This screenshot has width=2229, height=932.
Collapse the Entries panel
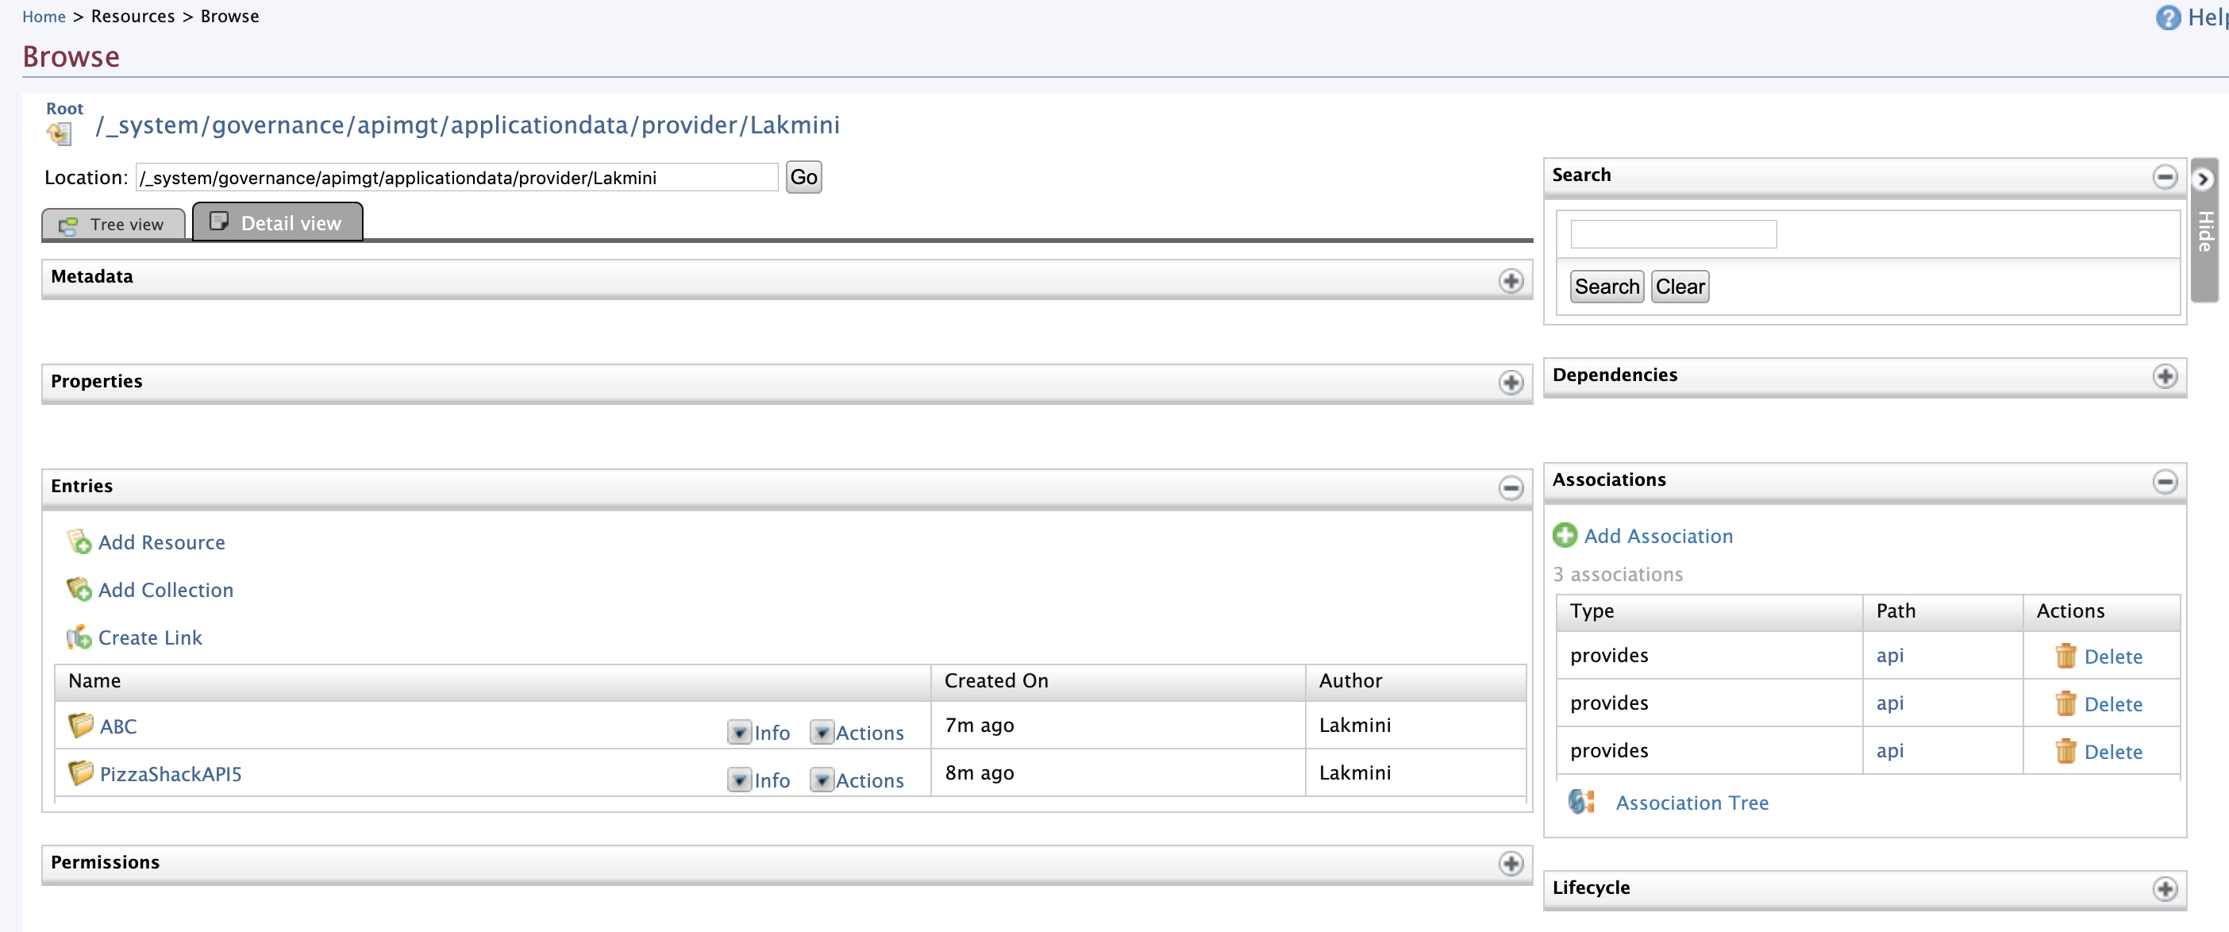[1510, 488]
